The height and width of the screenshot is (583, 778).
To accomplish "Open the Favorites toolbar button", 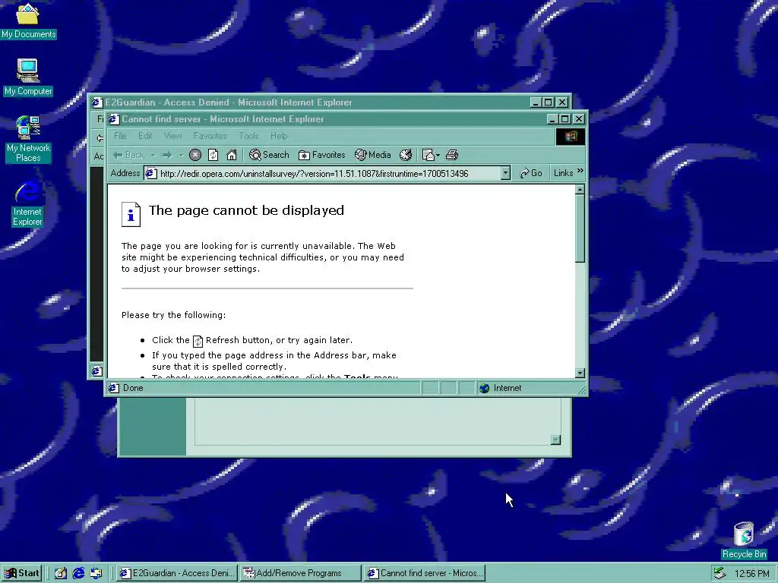I will click(321, 155).
